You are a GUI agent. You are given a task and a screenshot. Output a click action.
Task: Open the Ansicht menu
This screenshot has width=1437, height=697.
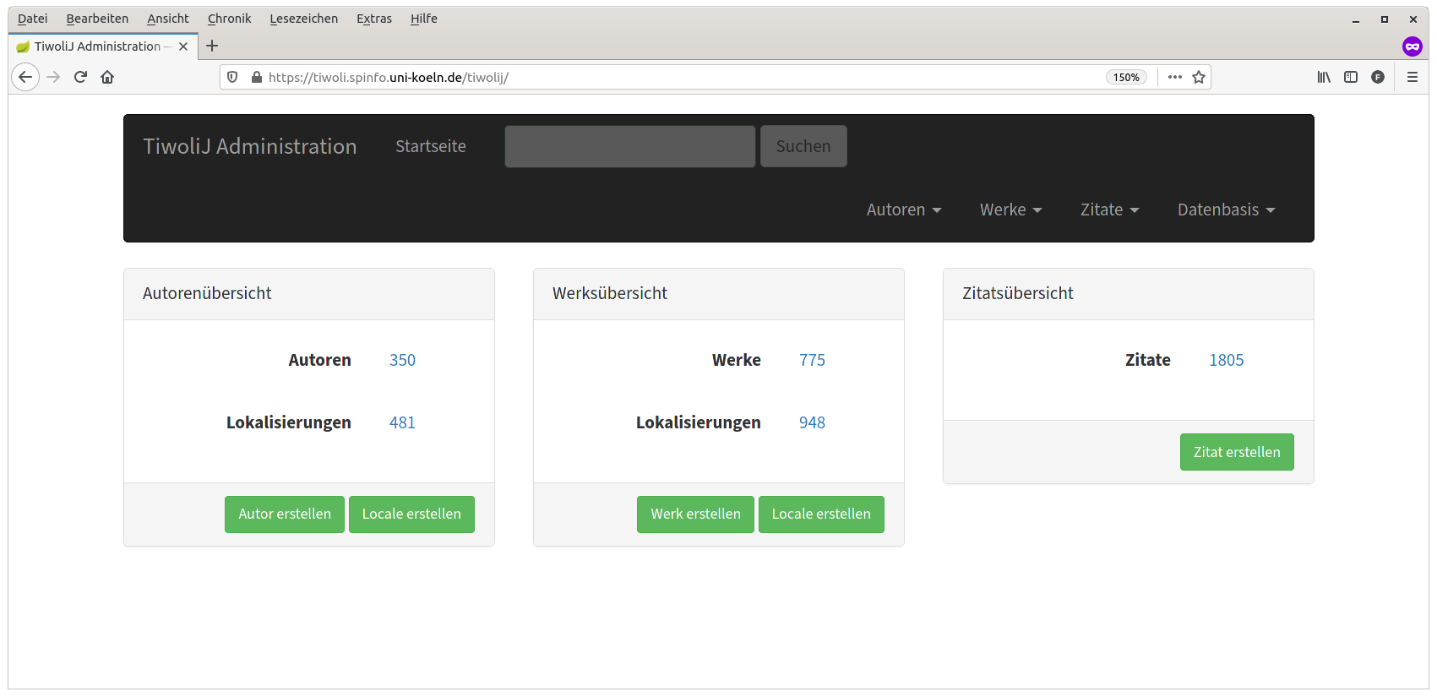[168, 19]
